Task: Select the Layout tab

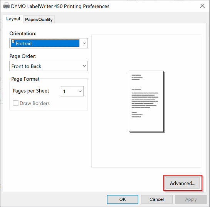Action: point(13,19)
